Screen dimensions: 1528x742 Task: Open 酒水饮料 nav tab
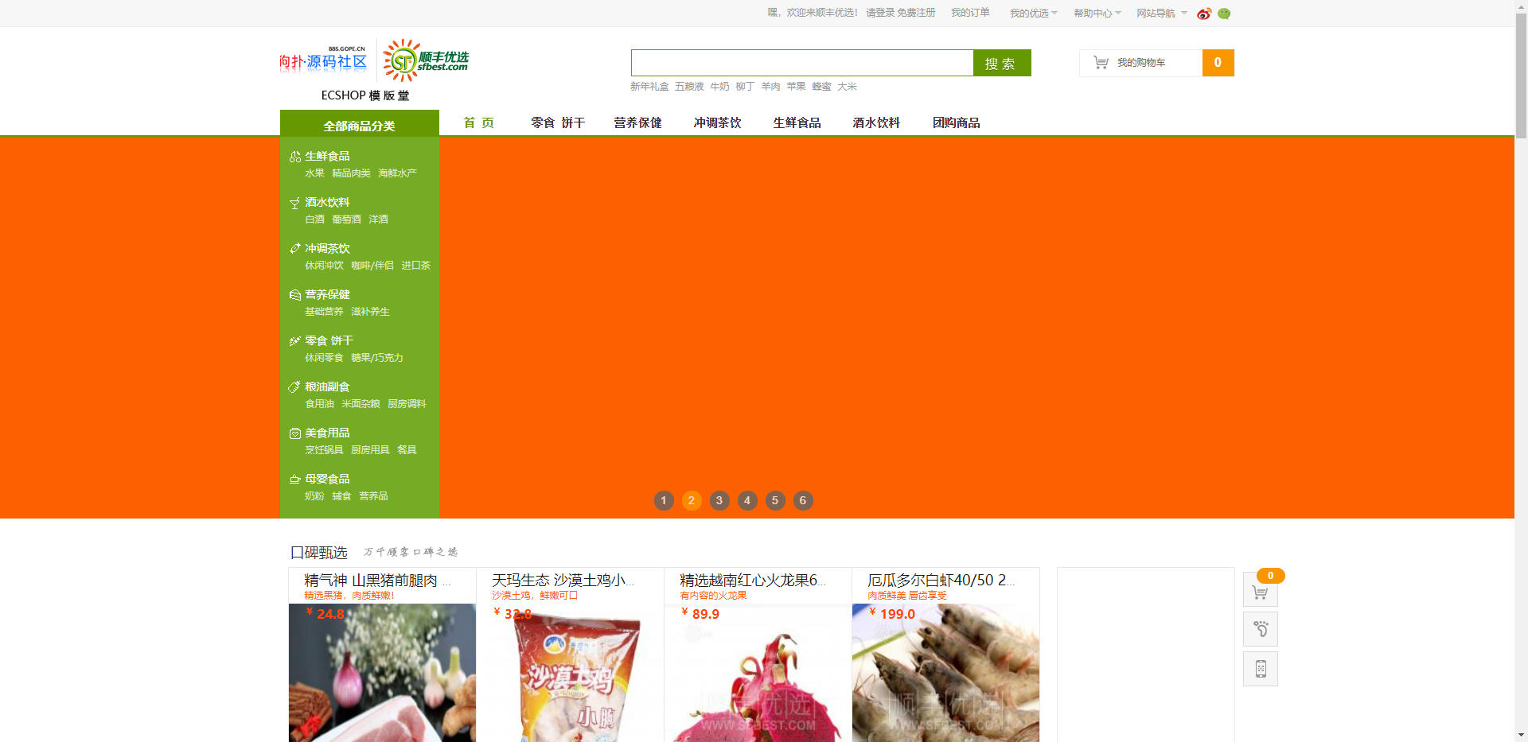click(876, 122)
